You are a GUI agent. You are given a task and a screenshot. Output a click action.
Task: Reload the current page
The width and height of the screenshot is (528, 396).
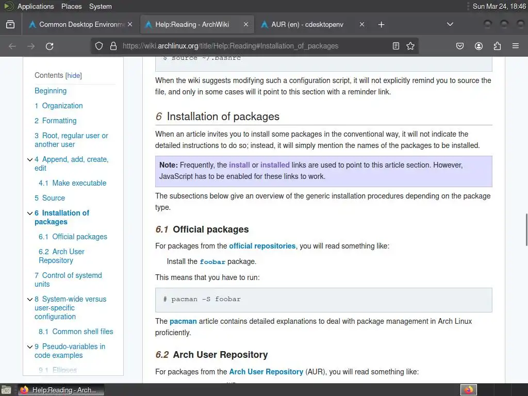[x=49, y=46]
